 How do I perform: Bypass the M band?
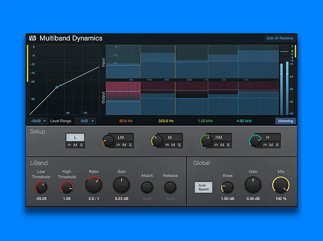[167, 145]
